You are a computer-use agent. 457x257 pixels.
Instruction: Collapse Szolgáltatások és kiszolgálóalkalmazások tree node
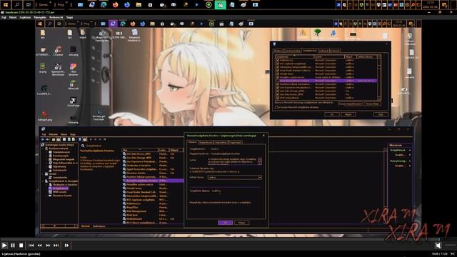pos(43,181)
